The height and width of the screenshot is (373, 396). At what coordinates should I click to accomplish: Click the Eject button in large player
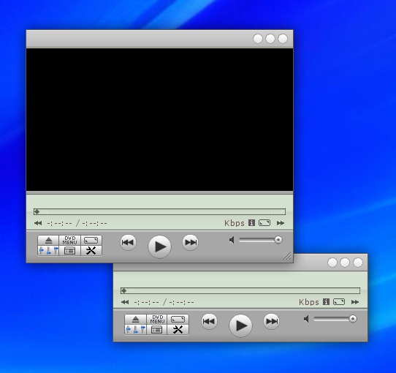point(48,240)
